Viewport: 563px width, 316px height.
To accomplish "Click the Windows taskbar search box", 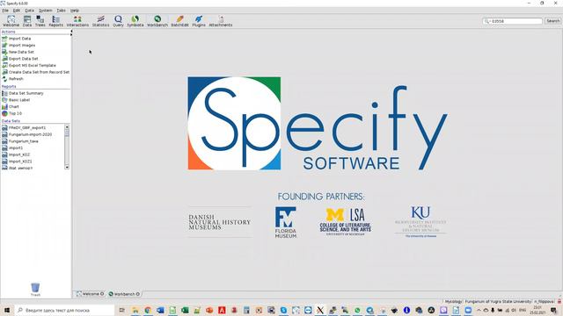I will [64, 310].
